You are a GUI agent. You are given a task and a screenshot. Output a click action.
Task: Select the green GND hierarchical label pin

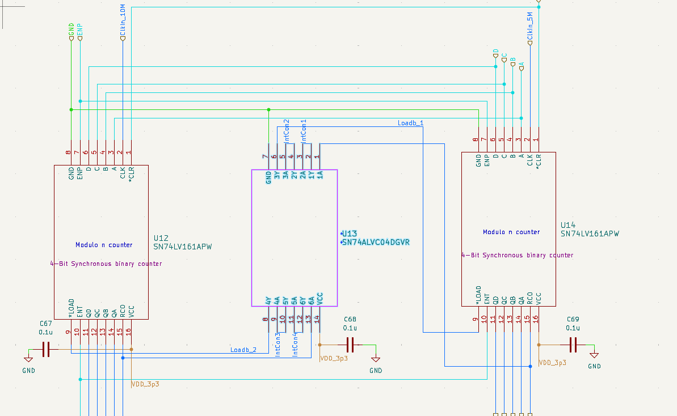(72, 32)
